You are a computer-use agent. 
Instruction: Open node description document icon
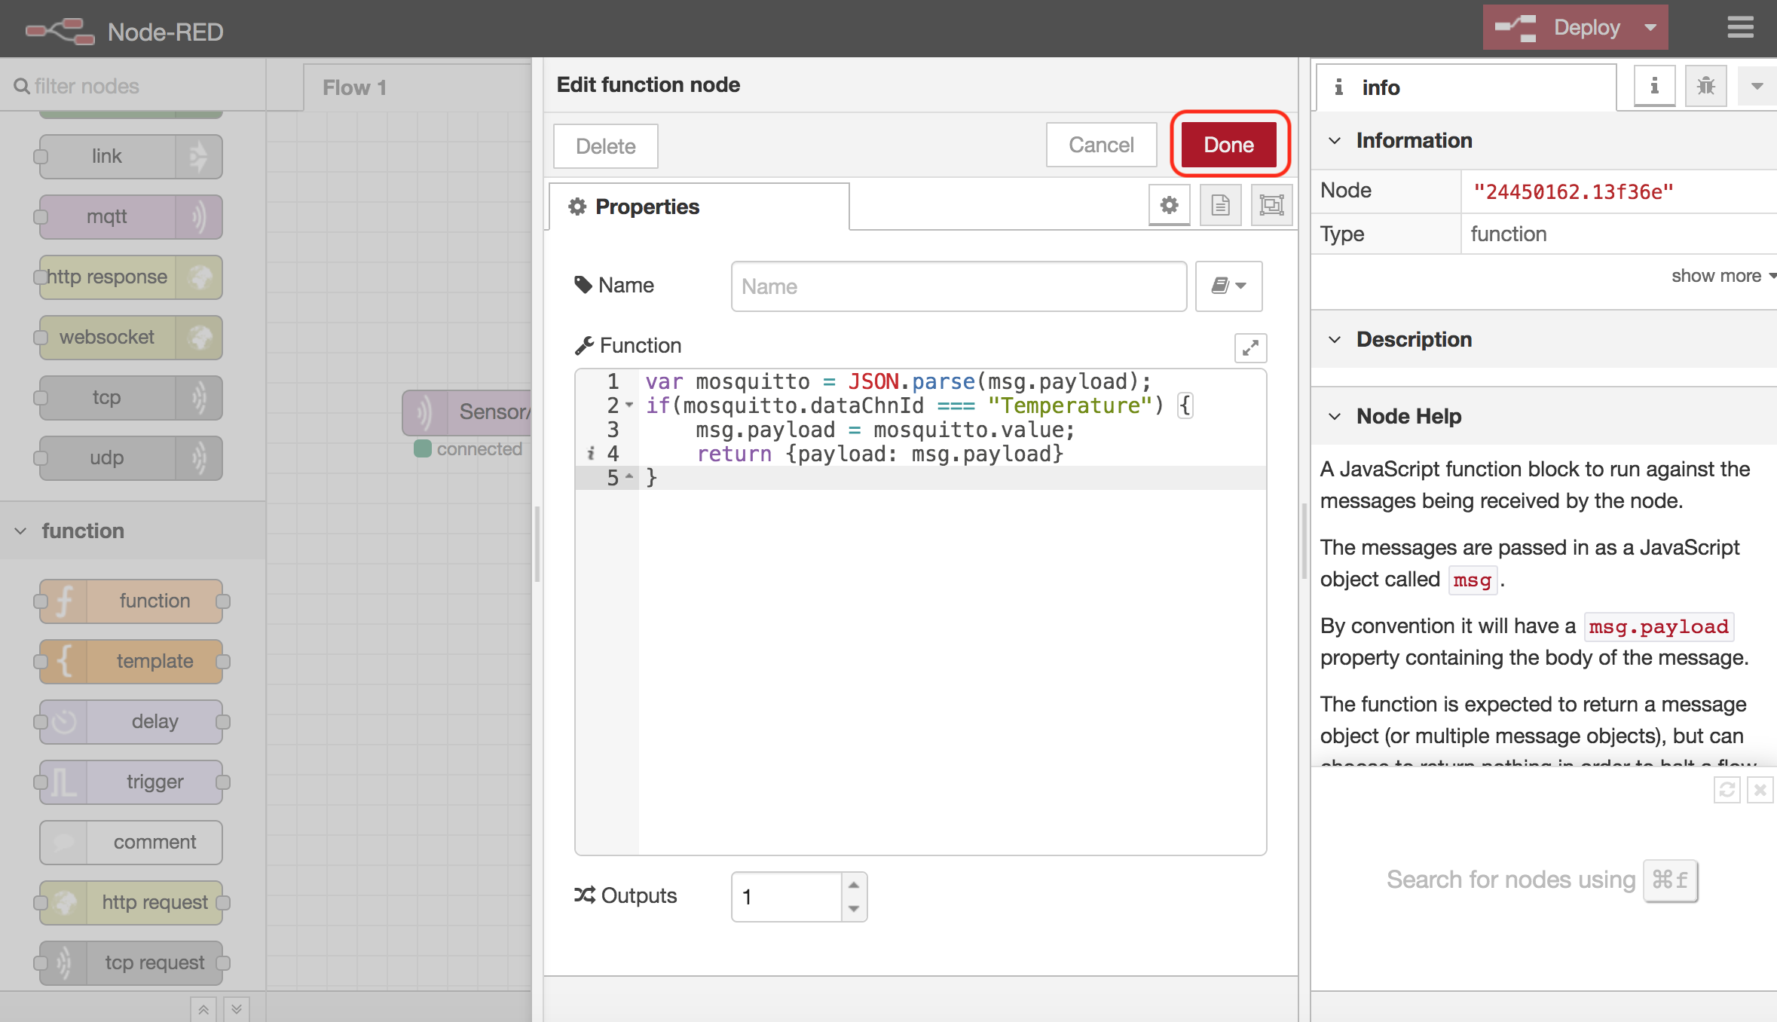[x=1220, y=205]
